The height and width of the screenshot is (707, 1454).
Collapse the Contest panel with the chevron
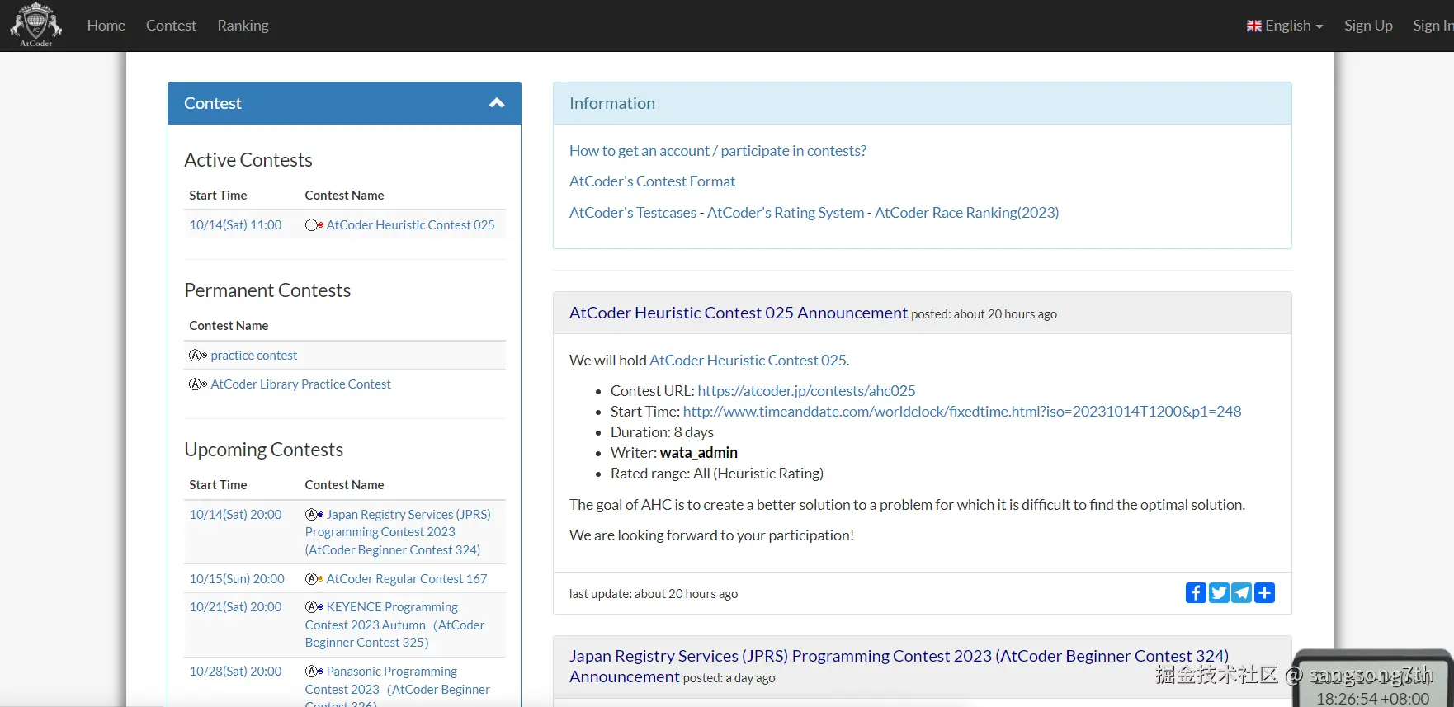(497, 103)
